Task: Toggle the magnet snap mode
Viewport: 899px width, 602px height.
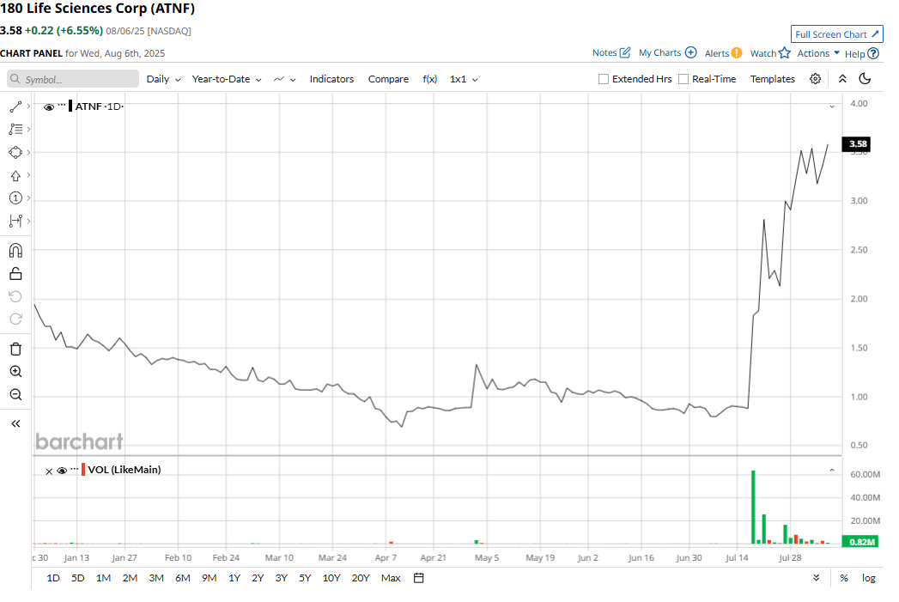Action: point(15,251)
